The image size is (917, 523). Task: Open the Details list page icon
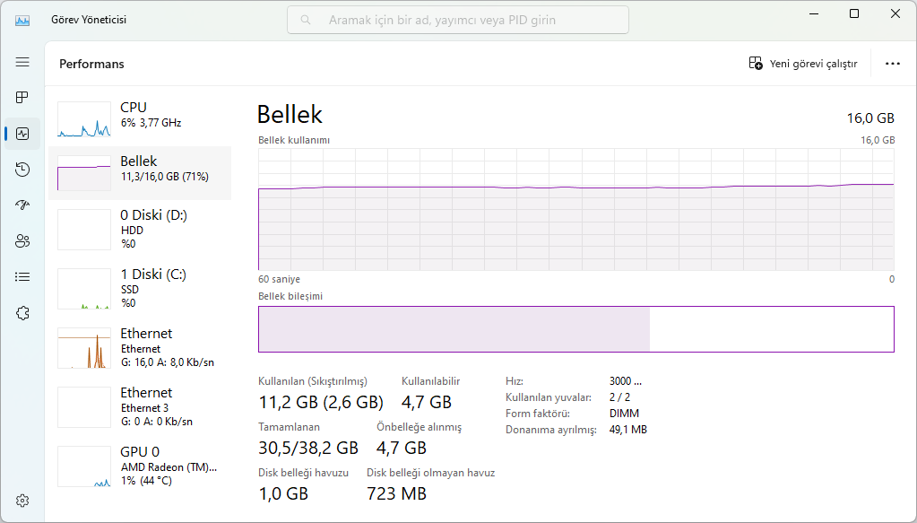[22, 276]
